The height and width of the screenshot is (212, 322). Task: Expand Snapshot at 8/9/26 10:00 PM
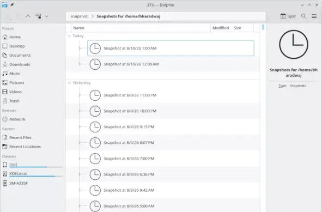point(80,111)
